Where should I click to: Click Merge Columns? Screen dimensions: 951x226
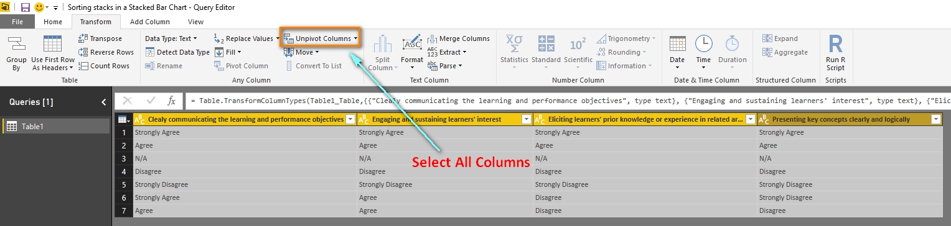click(x=459, y=38)
